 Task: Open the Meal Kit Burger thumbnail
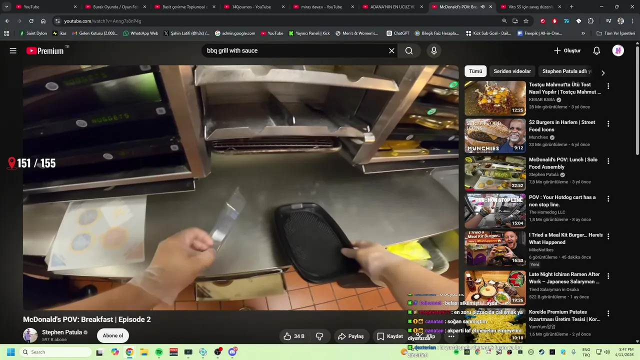point(495,248)
